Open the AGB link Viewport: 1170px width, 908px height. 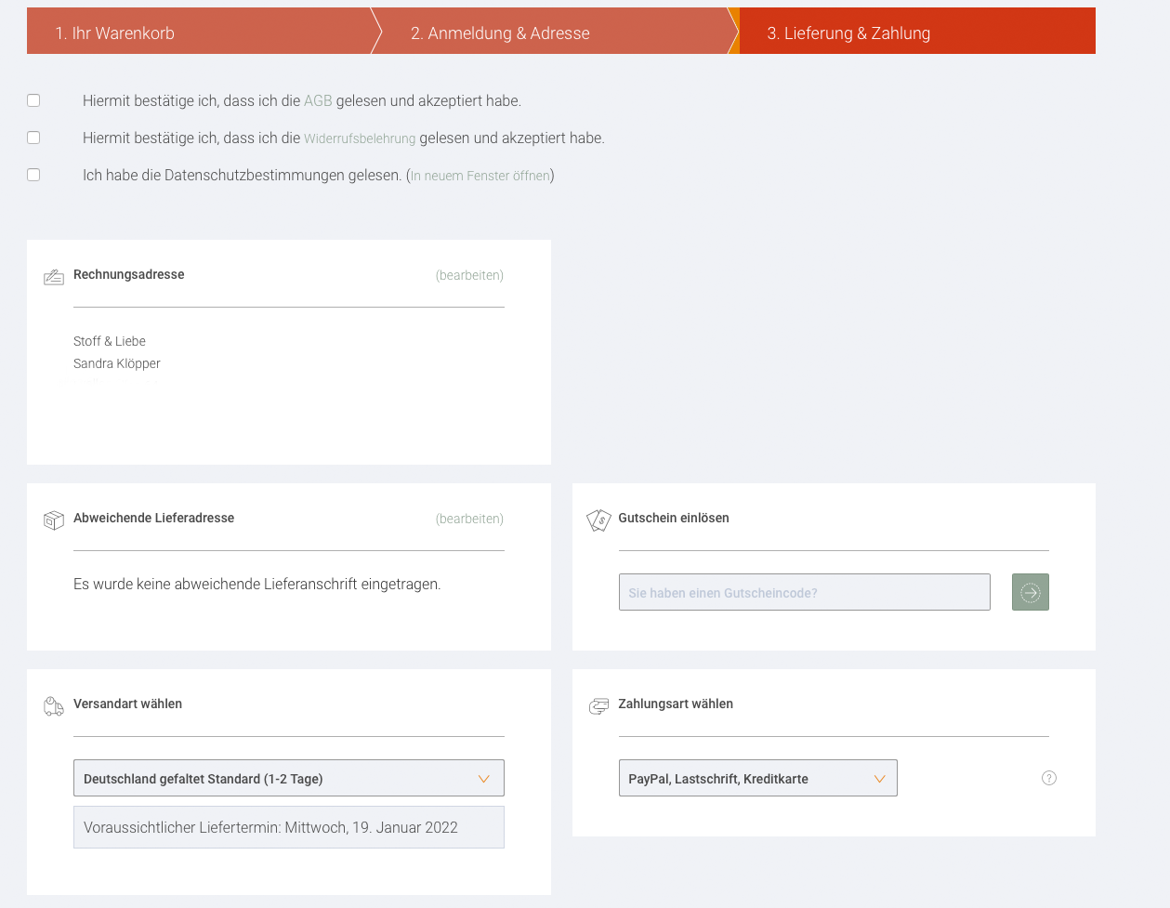click(318, 101)
